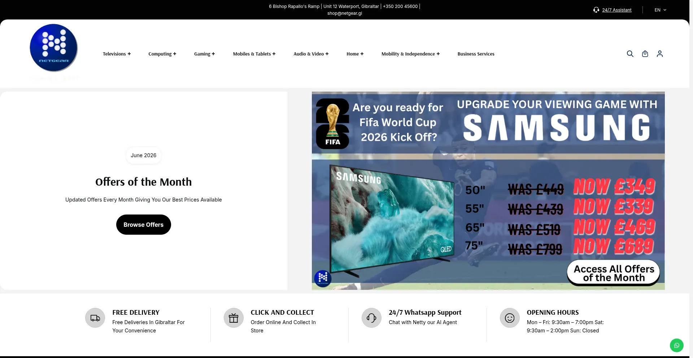Click the June 2026 badge
Image resolution: width=693 pixels, height=358 pixels.
tap(144, 155)
